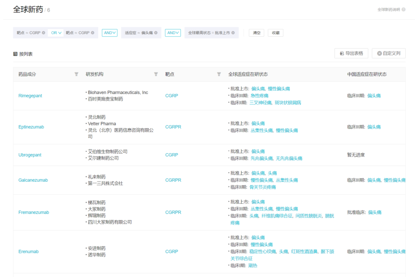Open 三叉神经痛 indication link
Screen dimensions: 415x277
261,103
